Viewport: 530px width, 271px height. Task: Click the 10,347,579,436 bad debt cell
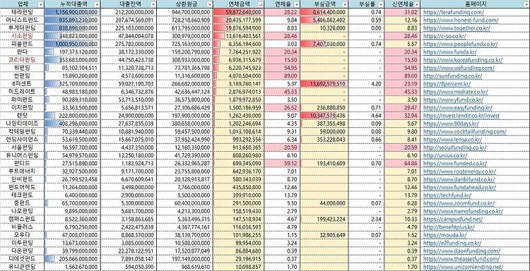pos(324,116)
